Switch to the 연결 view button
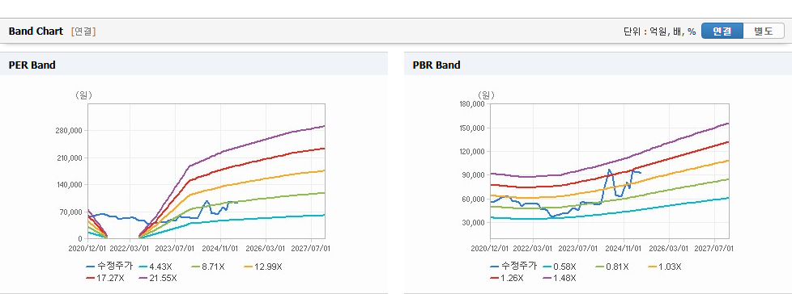Screen dimensions: 792x294 pos(722,31)
